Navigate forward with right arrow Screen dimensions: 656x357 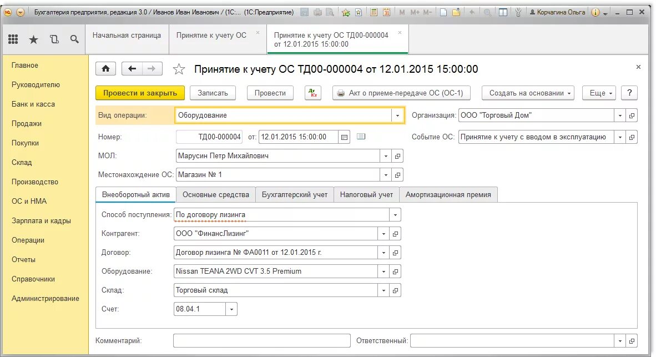pos(152,69)
